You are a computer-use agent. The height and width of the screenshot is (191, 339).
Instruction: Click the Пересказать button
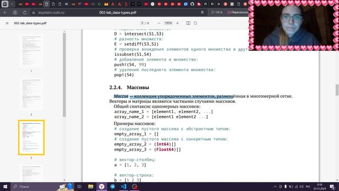click(x=237, y=13)
